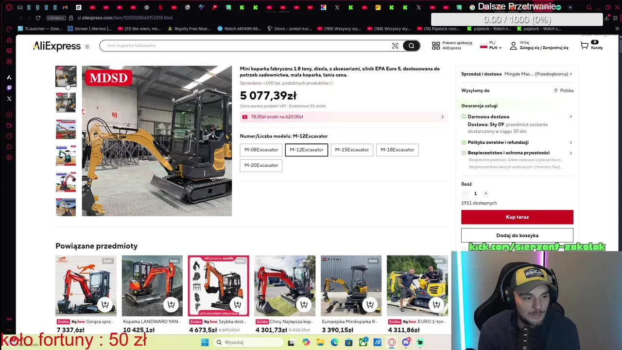622x350 pixels.
Task: Open TLauncher bookmark
Action: click(40, 29)
